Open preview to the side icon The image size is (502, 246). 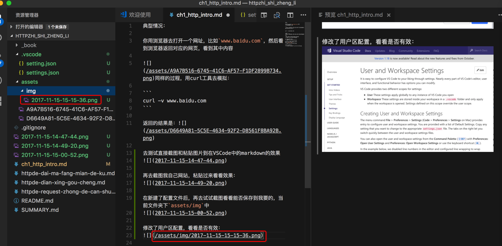[x=264, y=15]
